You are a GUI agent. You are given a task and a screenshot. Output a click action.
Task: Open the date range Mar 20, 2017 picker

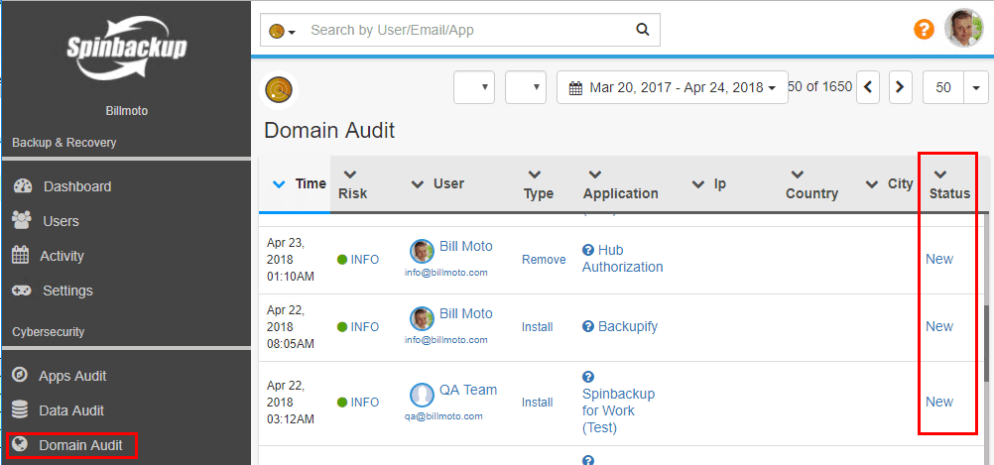pos(672,87)
